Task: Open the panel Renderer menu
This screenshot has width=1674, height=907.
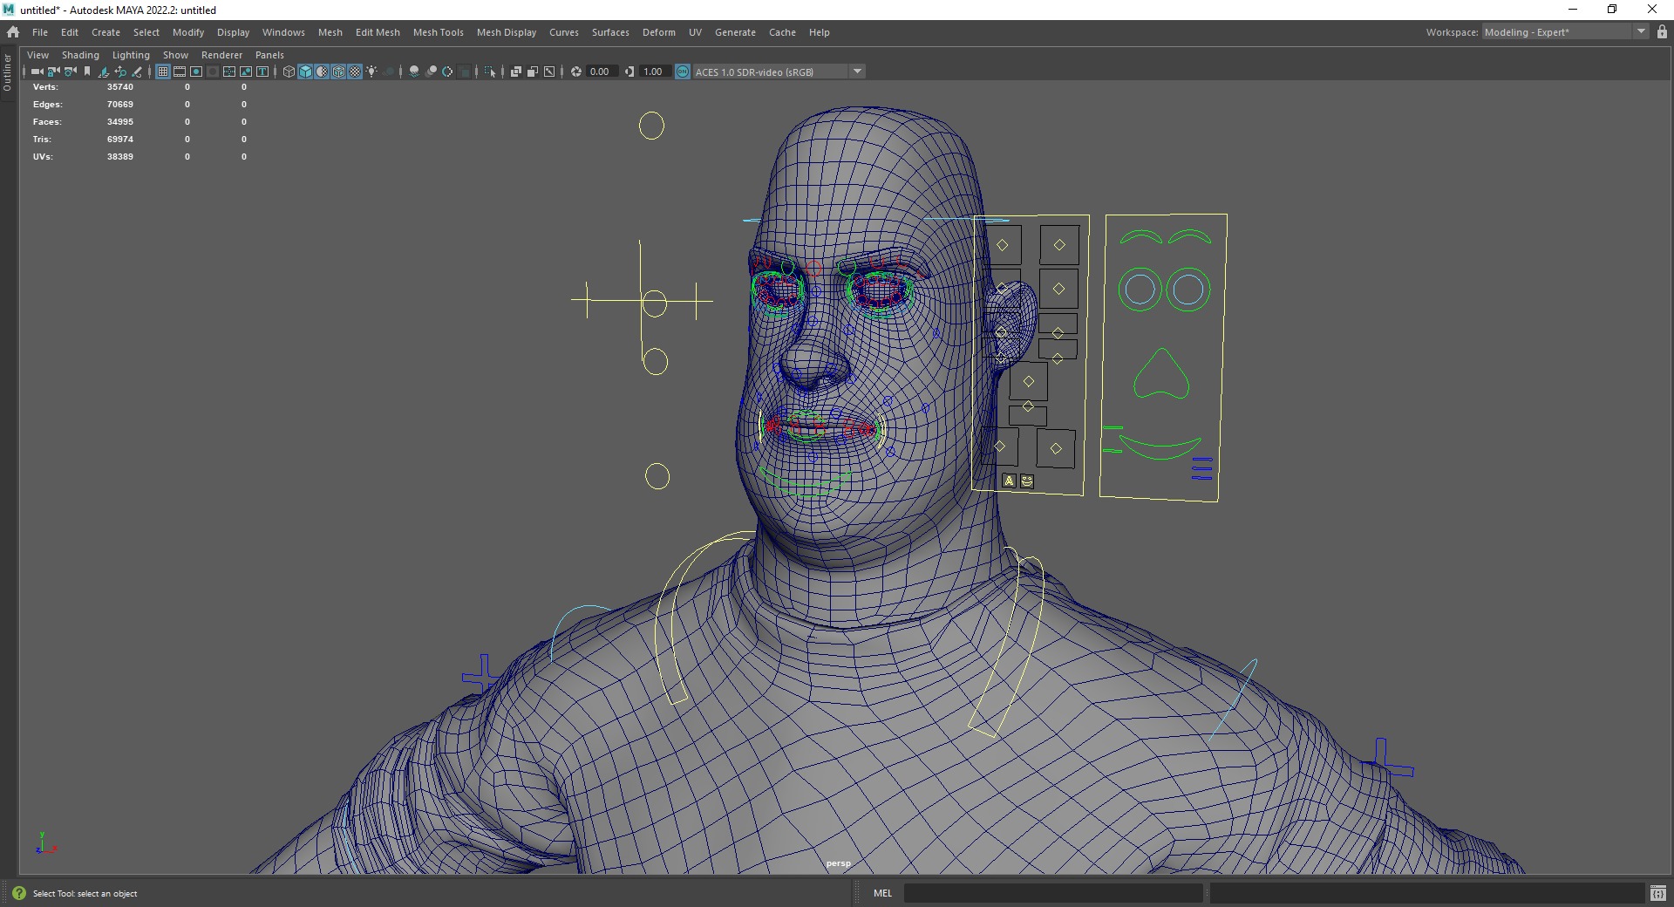Action: click(221, 55)
